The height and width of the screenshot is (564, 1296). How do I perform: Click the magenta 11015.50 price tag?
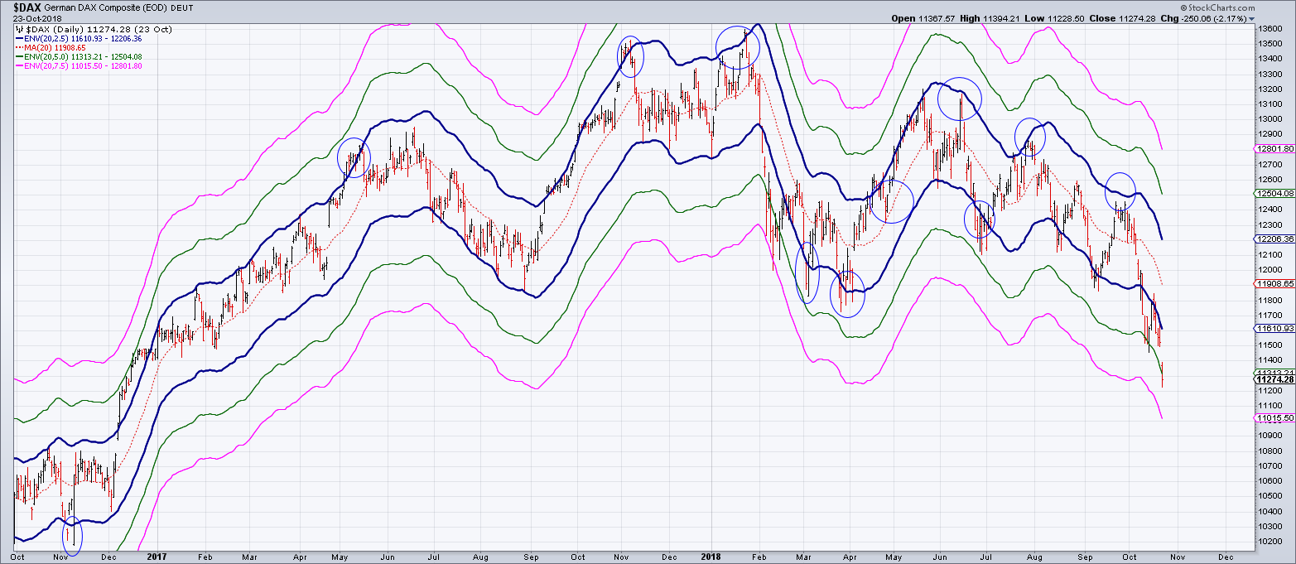coord(1274,419)
